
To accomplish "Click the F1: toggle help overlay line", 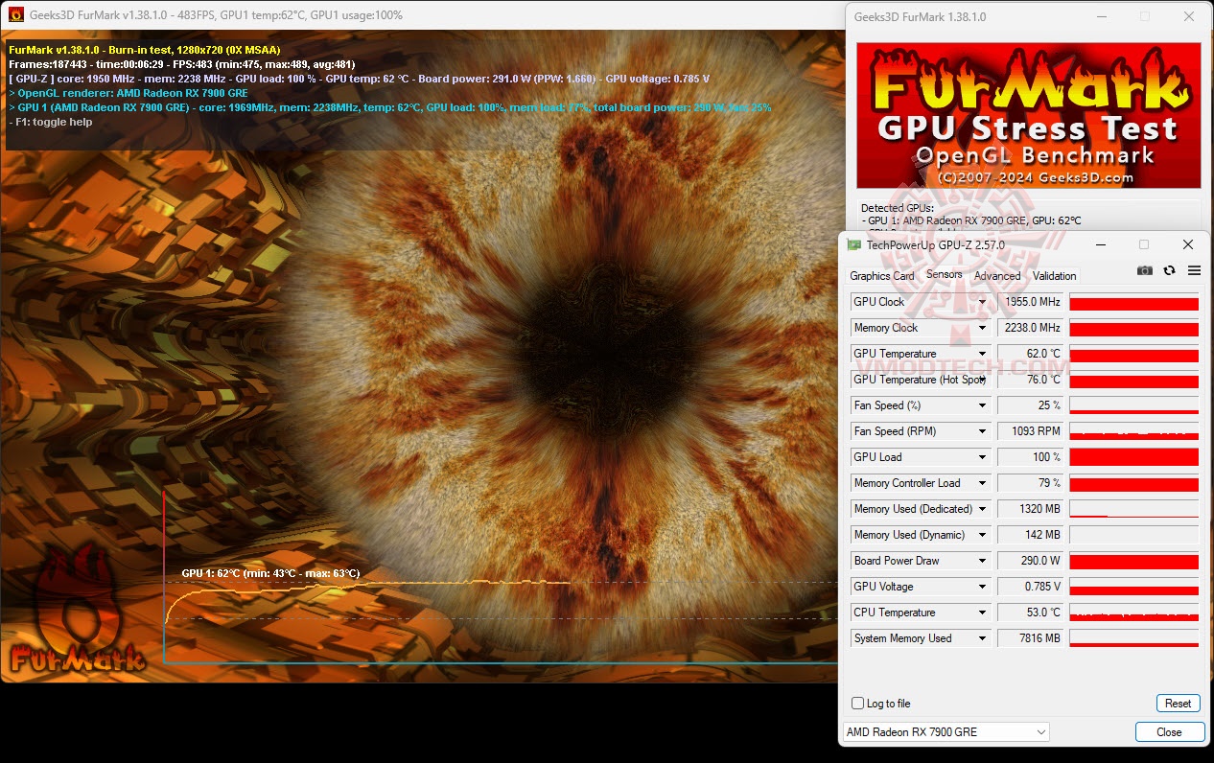I will [51, 122].
